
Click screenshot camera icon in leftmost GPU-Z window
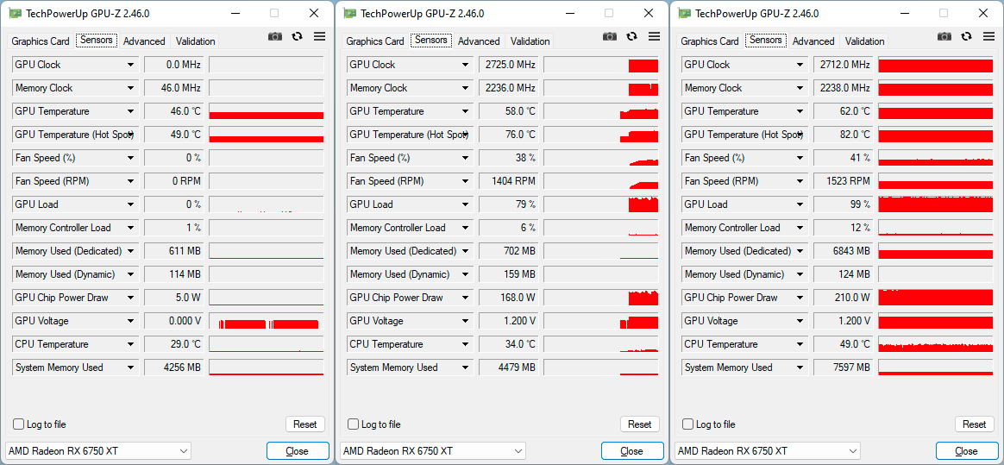click(x=274, y=36)
